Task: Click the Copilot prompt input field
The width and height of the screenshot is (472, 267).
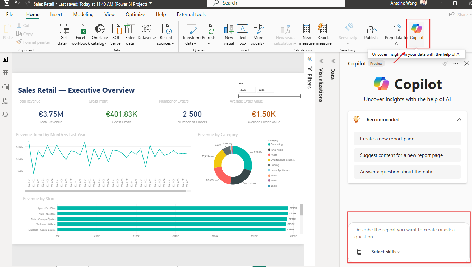Action: 409,233
